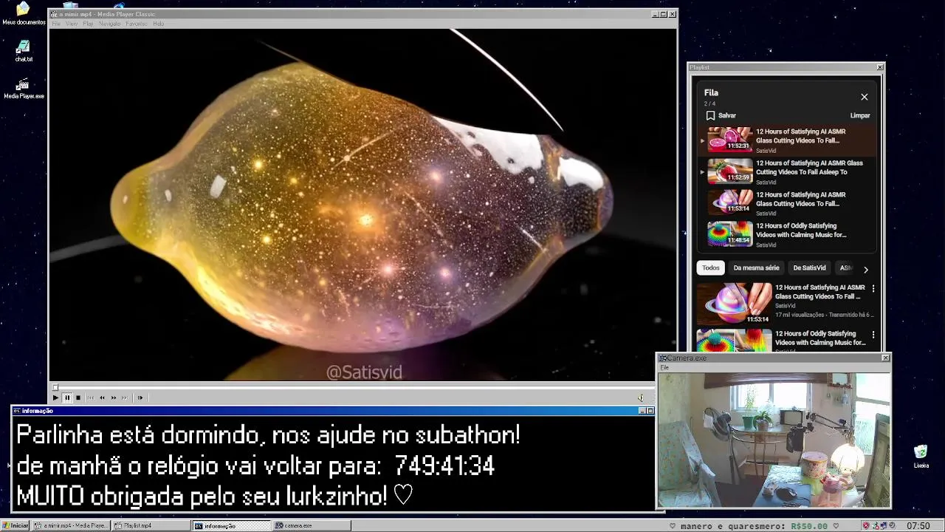Switch to the camera.exe taskbar button
The height and width of the screenshot is (532, 945).
point(312,525)
